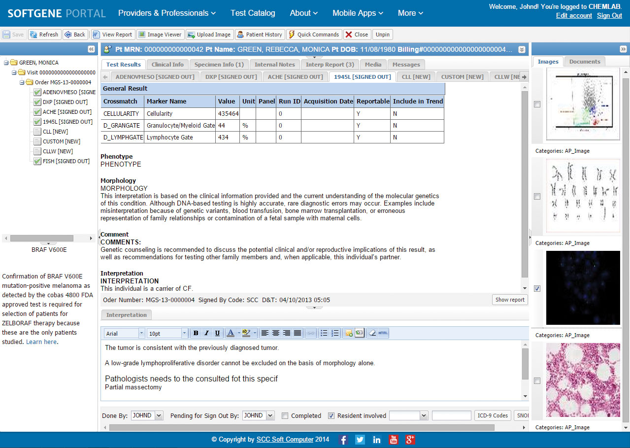
Task: Click the underline formatting icon
Action: 217,333
